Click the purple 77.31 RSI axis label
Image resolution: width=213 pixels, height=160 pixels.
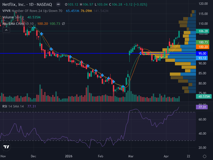[202, 107]
